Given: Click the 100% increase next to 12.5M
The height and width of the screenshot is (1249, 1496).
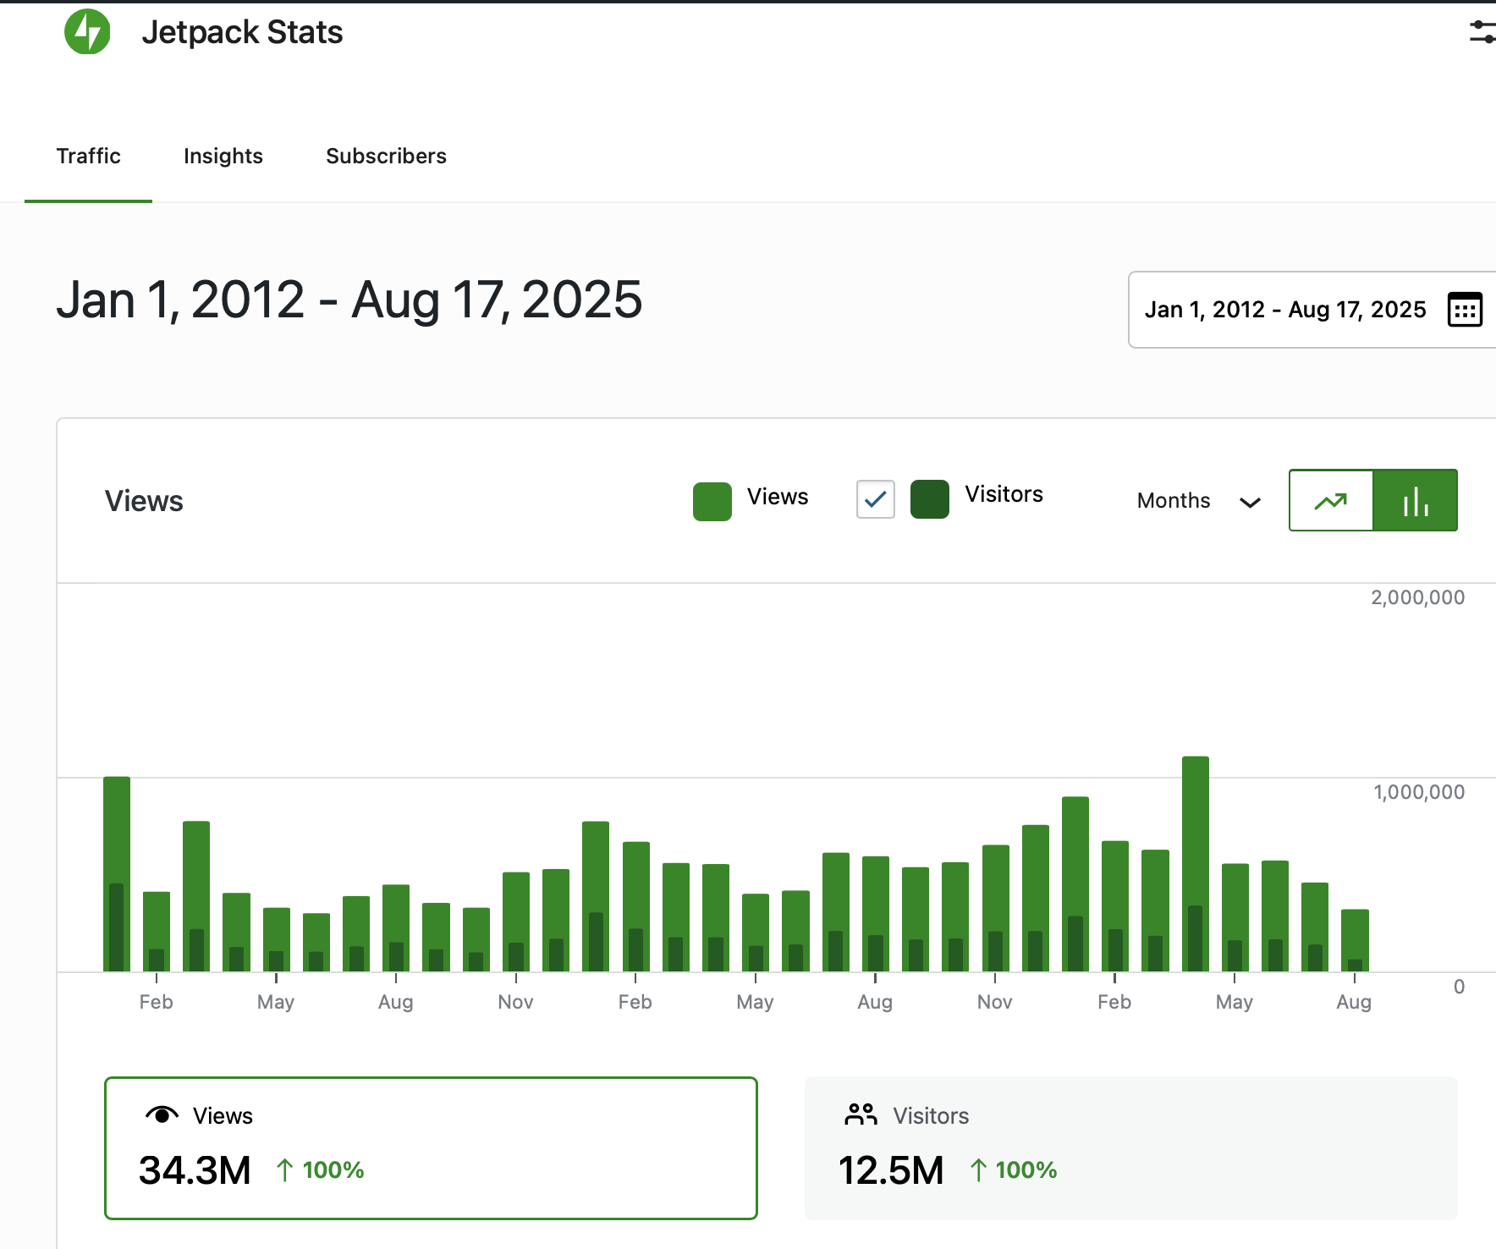Looking at the screenshot, I should (x=1013, y=1170).
